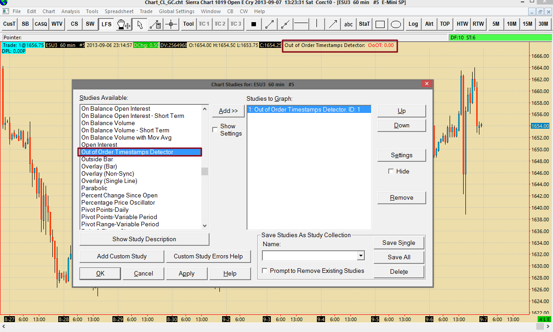Click the Log scale button

click(x=413, y=24)
